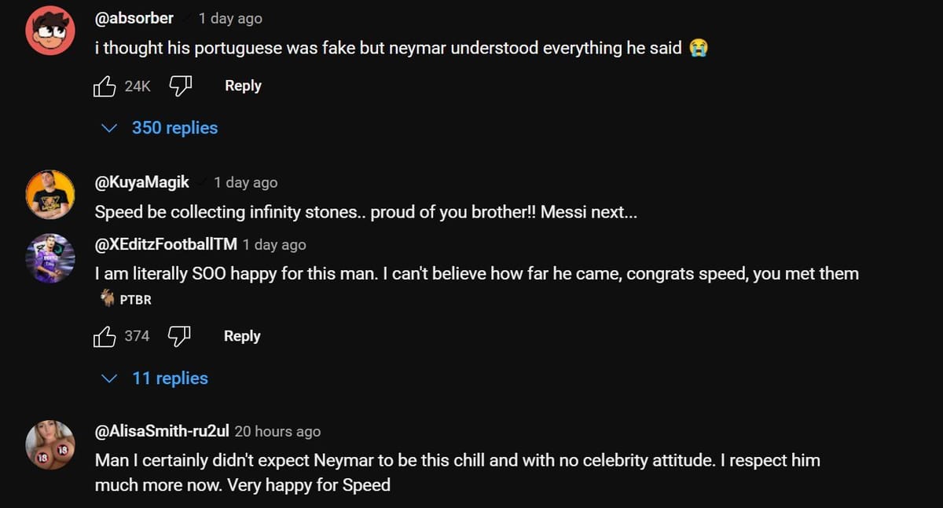
Task: Reply to @absorber's comment
Action: pyautogui.click(x=242, y=85)
